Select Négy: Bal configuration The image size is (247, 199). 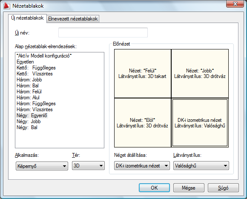click(27, 127)
